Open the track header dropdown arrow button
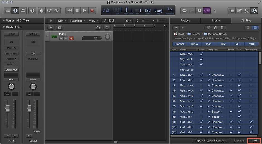This screenshot has width=262, height=144. point(107,27)
